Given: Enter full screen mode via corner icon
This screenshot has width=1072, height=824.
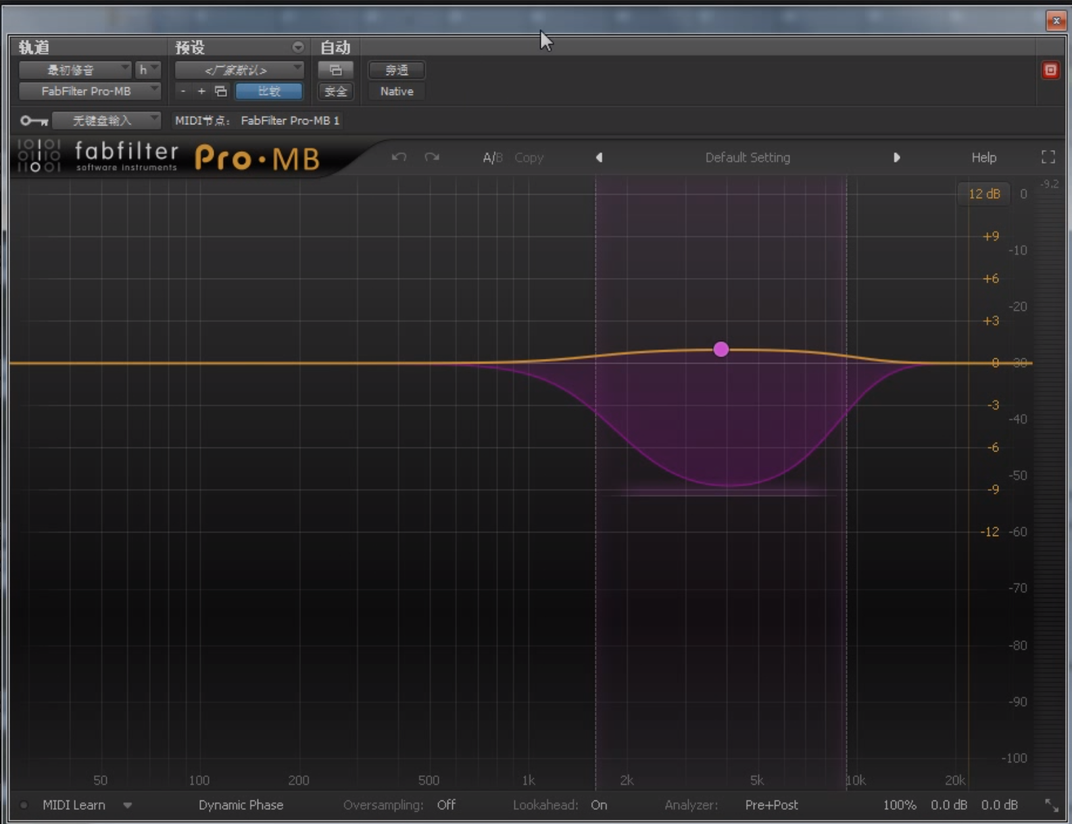Looking at the screenshot, I should pyautogui.click(x=1048, y=157).
